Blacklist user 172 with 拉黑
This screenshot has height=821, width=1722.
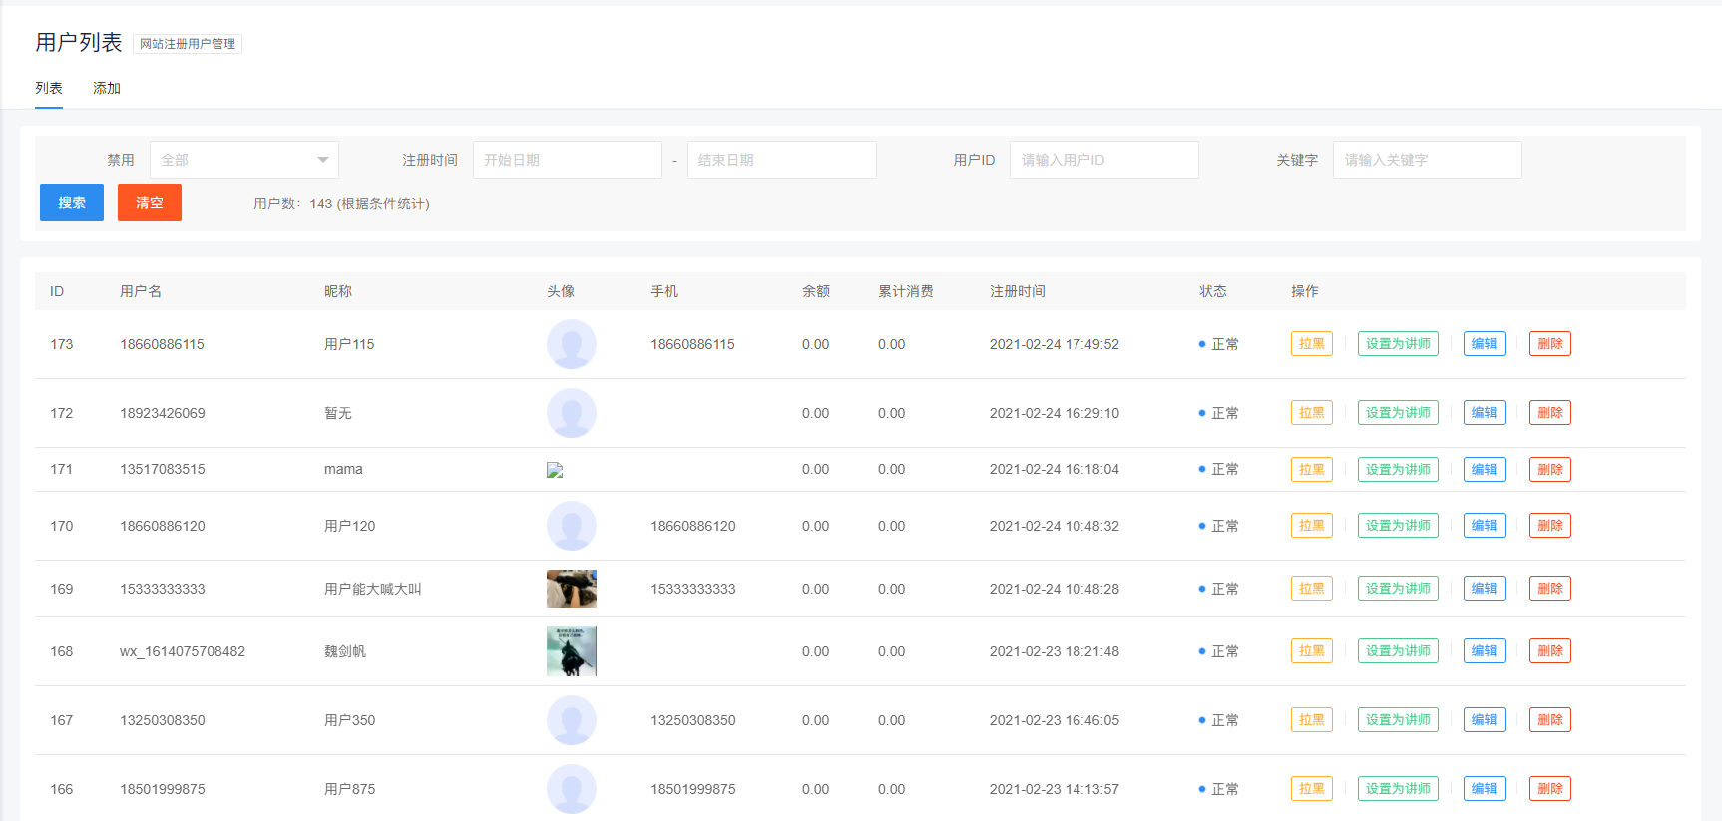[1312, 413]
